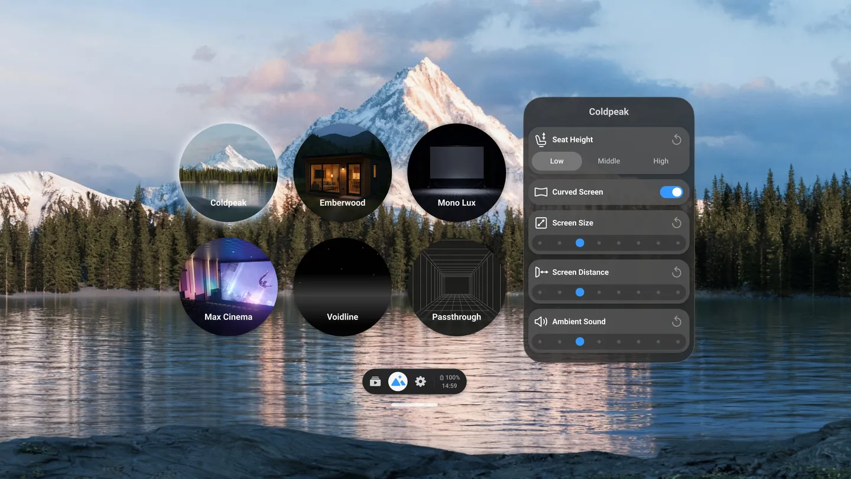851x479 pixels.
Task: Click the Ambient Sound speaker icon
Action: click(541, 322)
